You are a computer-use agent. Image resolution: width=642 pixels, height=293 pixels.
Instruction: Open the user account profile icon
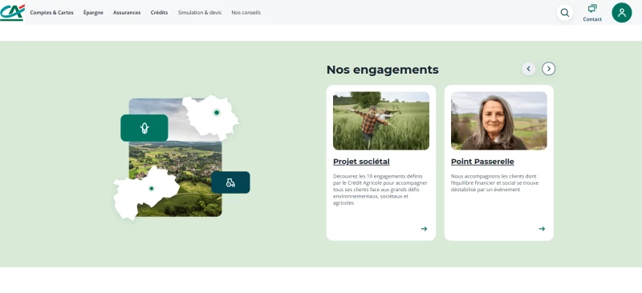(x=621, y=13)
